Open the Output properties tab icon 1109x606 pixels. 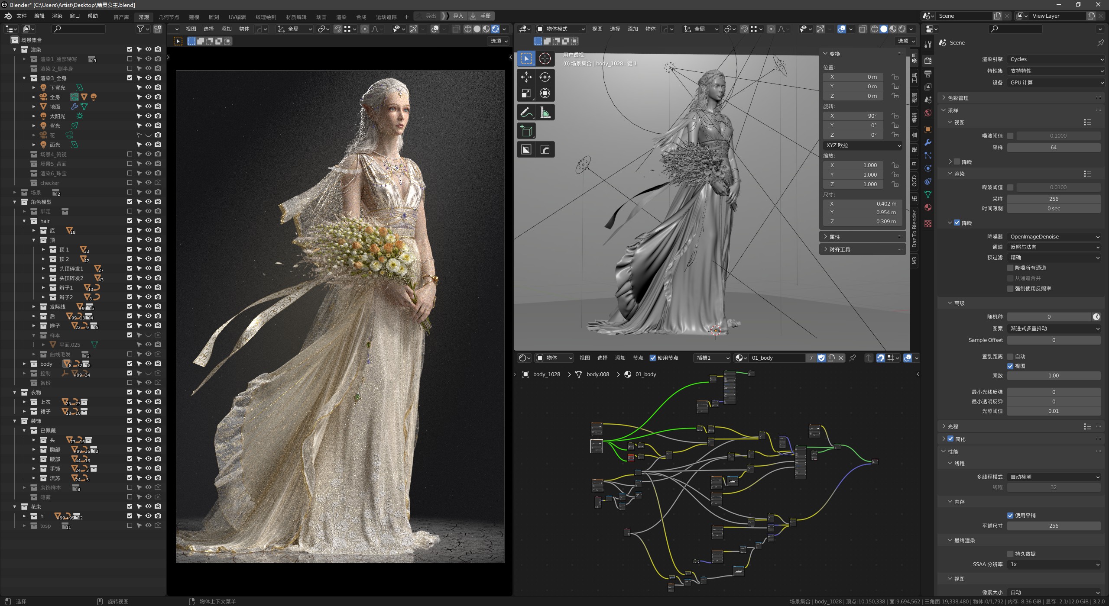click(928, 74)
